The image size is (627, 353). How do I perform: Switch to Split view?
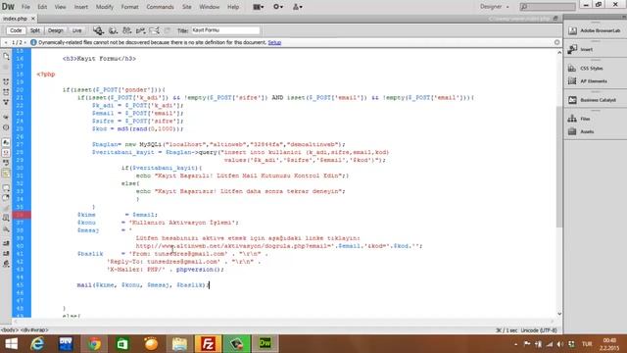(x=35, y=30)
